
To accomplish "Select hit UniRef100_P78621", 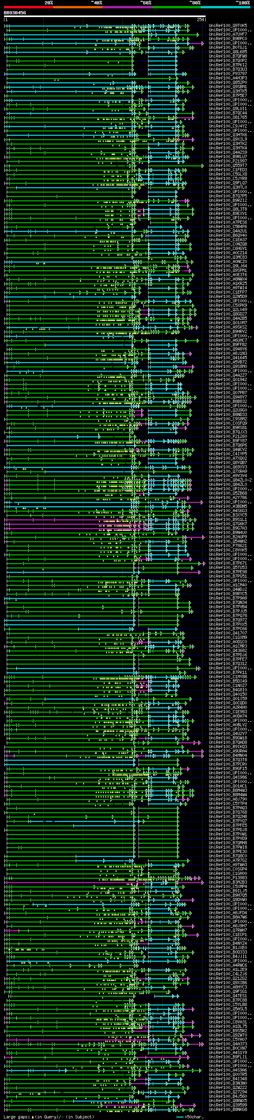I will click(x=228, y=545).
